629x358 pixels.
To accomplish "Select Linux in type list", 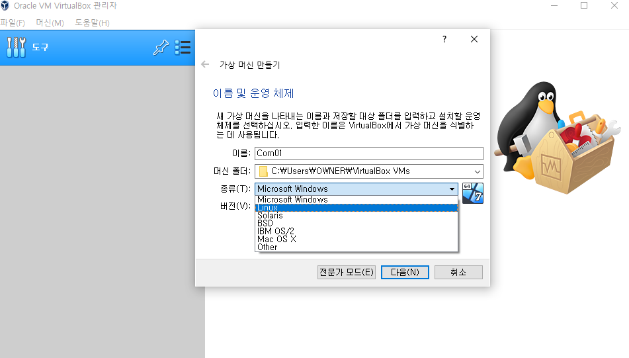I will tap(356, 208).
